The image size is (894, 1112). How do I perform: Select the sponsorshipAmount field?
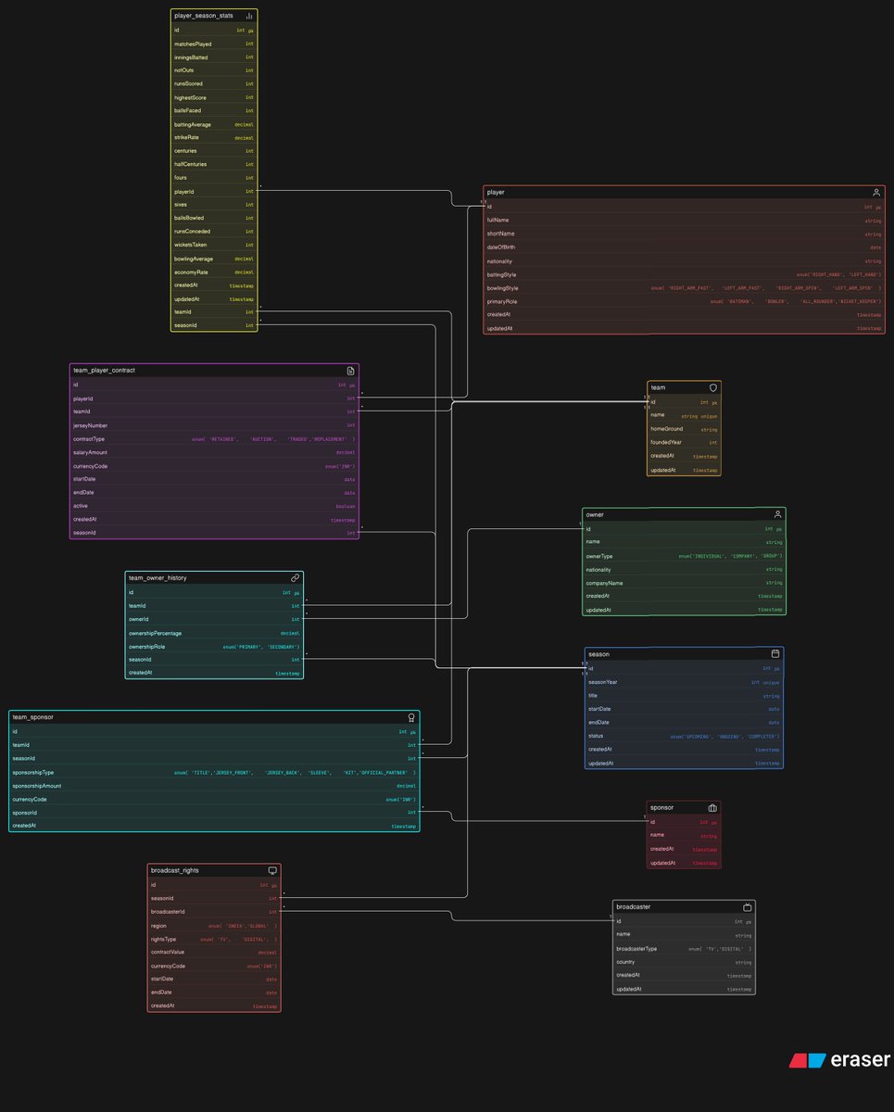pyautogui.click(x=214, y=785)
